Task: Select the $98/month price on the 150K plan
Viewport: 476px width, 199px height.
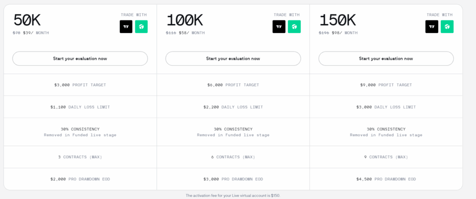Action: click(342, 33)
